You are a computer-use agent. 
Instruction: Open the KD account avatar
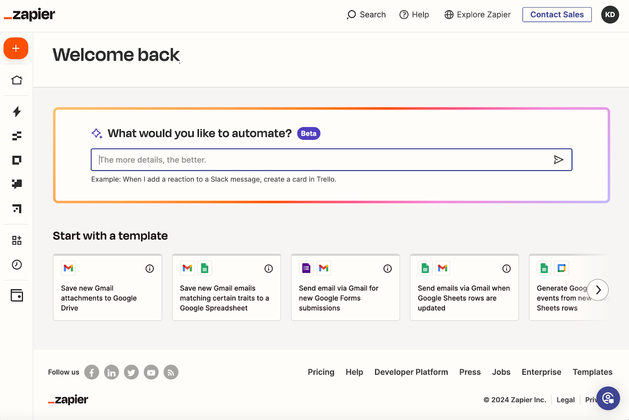click(x=610, y=15)
